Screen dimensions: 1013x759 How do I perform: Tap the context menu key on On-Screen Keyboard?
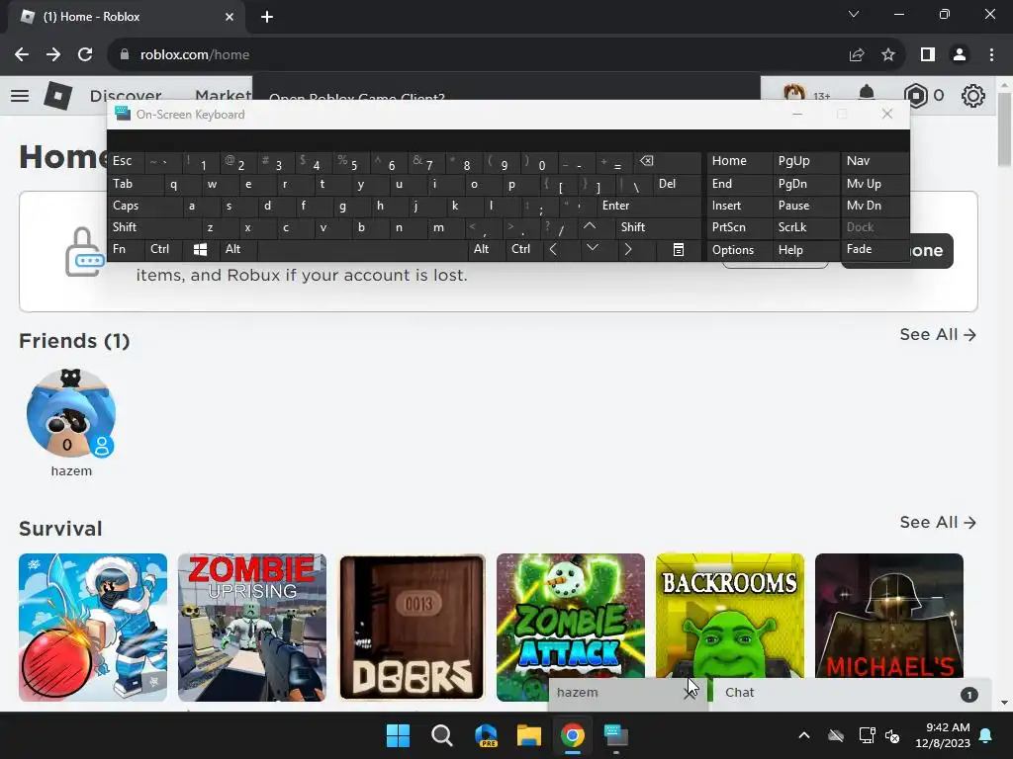tap(679, 249)
